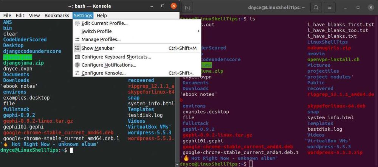Minimize the Konsole window
This screenshot has width=378, height=167.
click(152, 6)
